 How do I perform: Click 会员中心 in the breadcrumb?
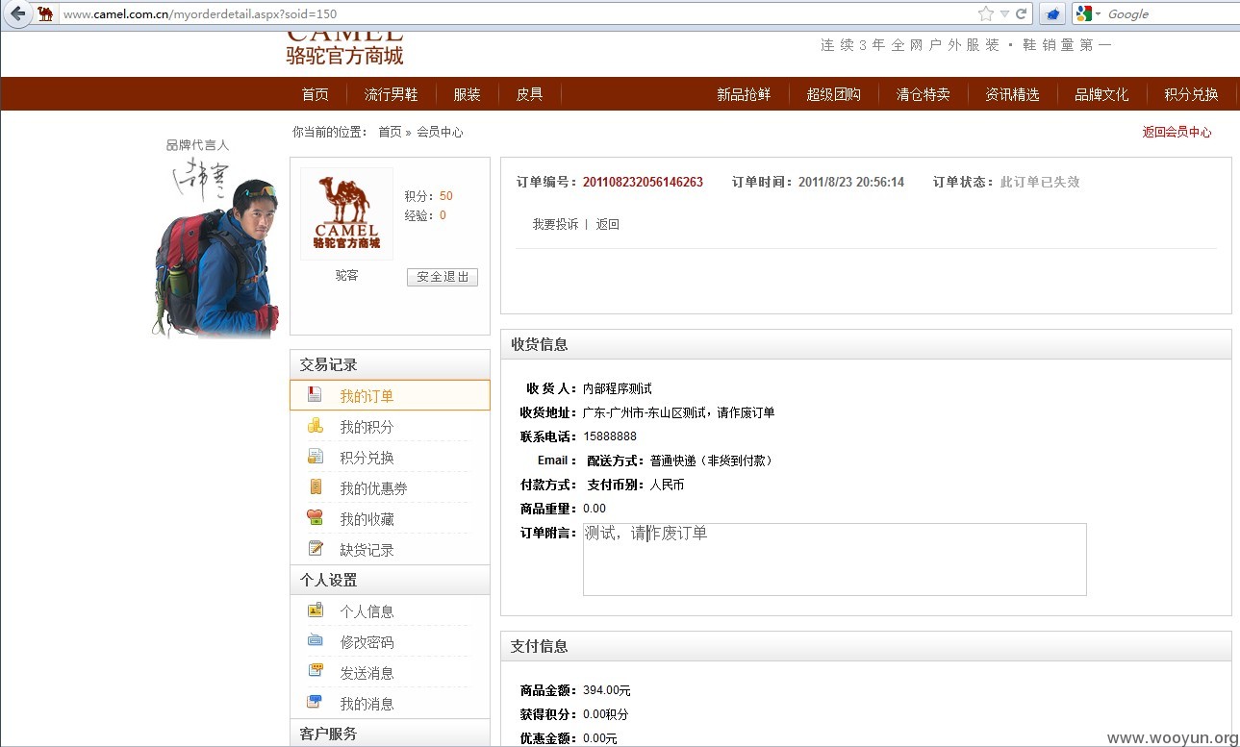pos(440,132)
